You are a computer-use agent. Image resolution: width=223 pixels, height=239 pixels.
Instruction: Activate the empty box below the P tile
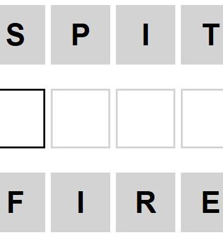click(81, 119)
